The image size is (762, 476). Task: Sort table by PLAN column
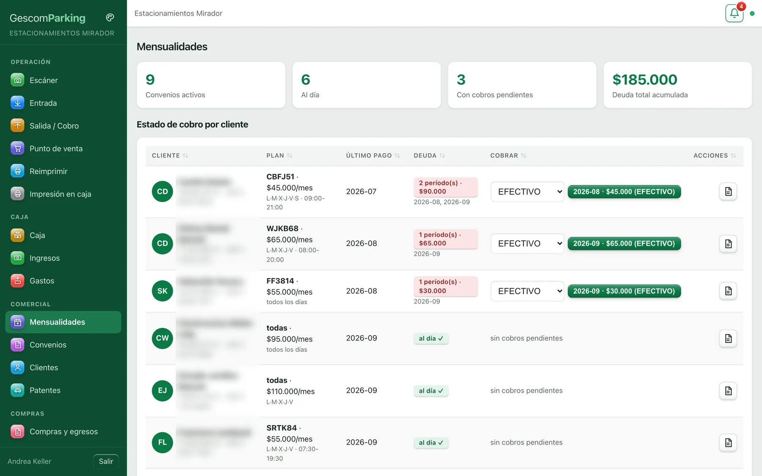(279, 156)
